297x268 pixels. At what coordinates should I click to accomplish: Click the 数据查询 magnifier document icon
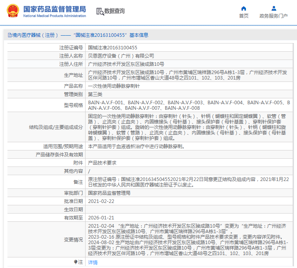click(x=100, y=11)
